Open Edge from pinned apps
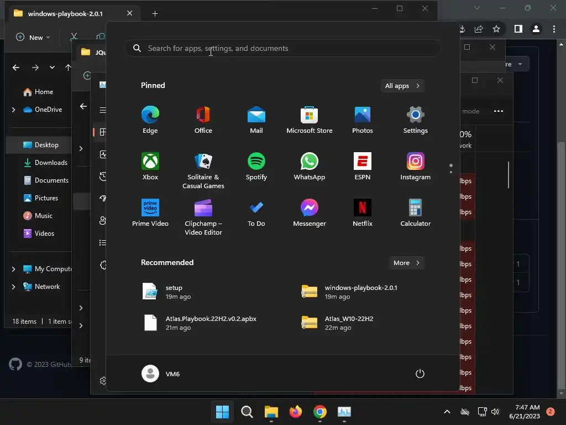 point(150,120)
